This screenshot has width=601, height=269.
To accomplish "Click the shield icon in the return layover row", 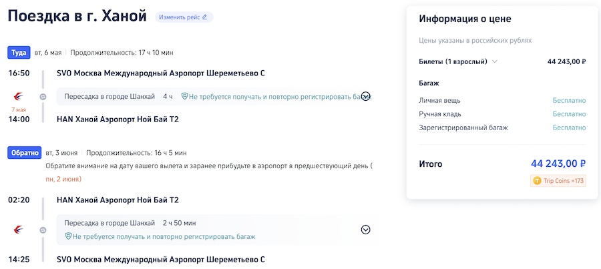I will click(x=68, y=236).
